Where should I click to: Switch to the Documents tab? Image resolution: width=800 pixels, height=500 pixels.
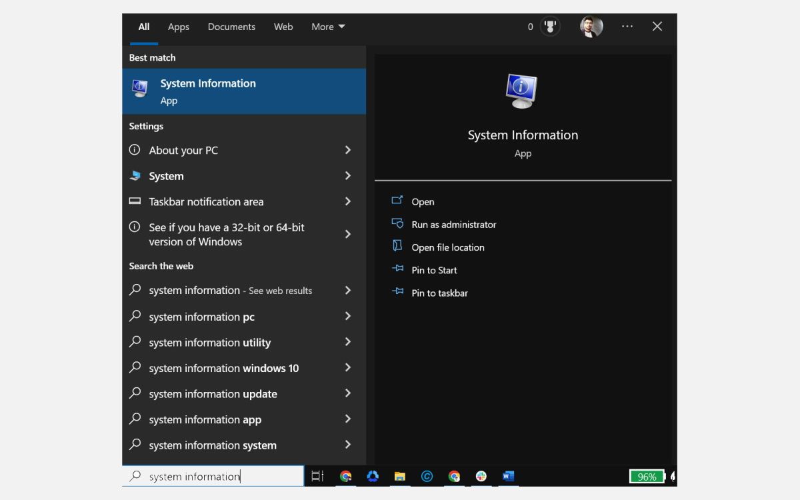pyautogui.click(x=231, y=27)
